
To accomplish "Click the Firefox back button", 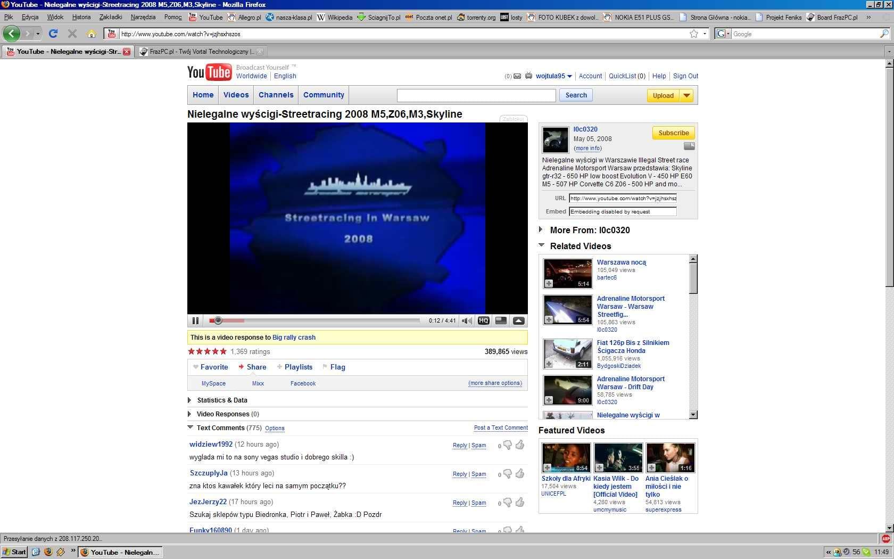I will (x=12, y=34).
